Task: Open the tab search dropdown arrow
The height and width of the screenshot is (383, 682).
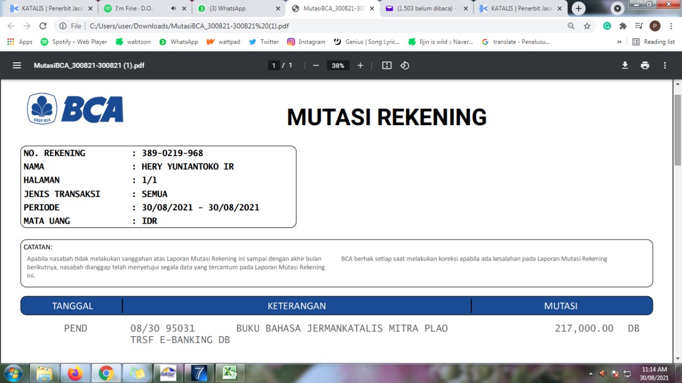Action: [618, 9]
